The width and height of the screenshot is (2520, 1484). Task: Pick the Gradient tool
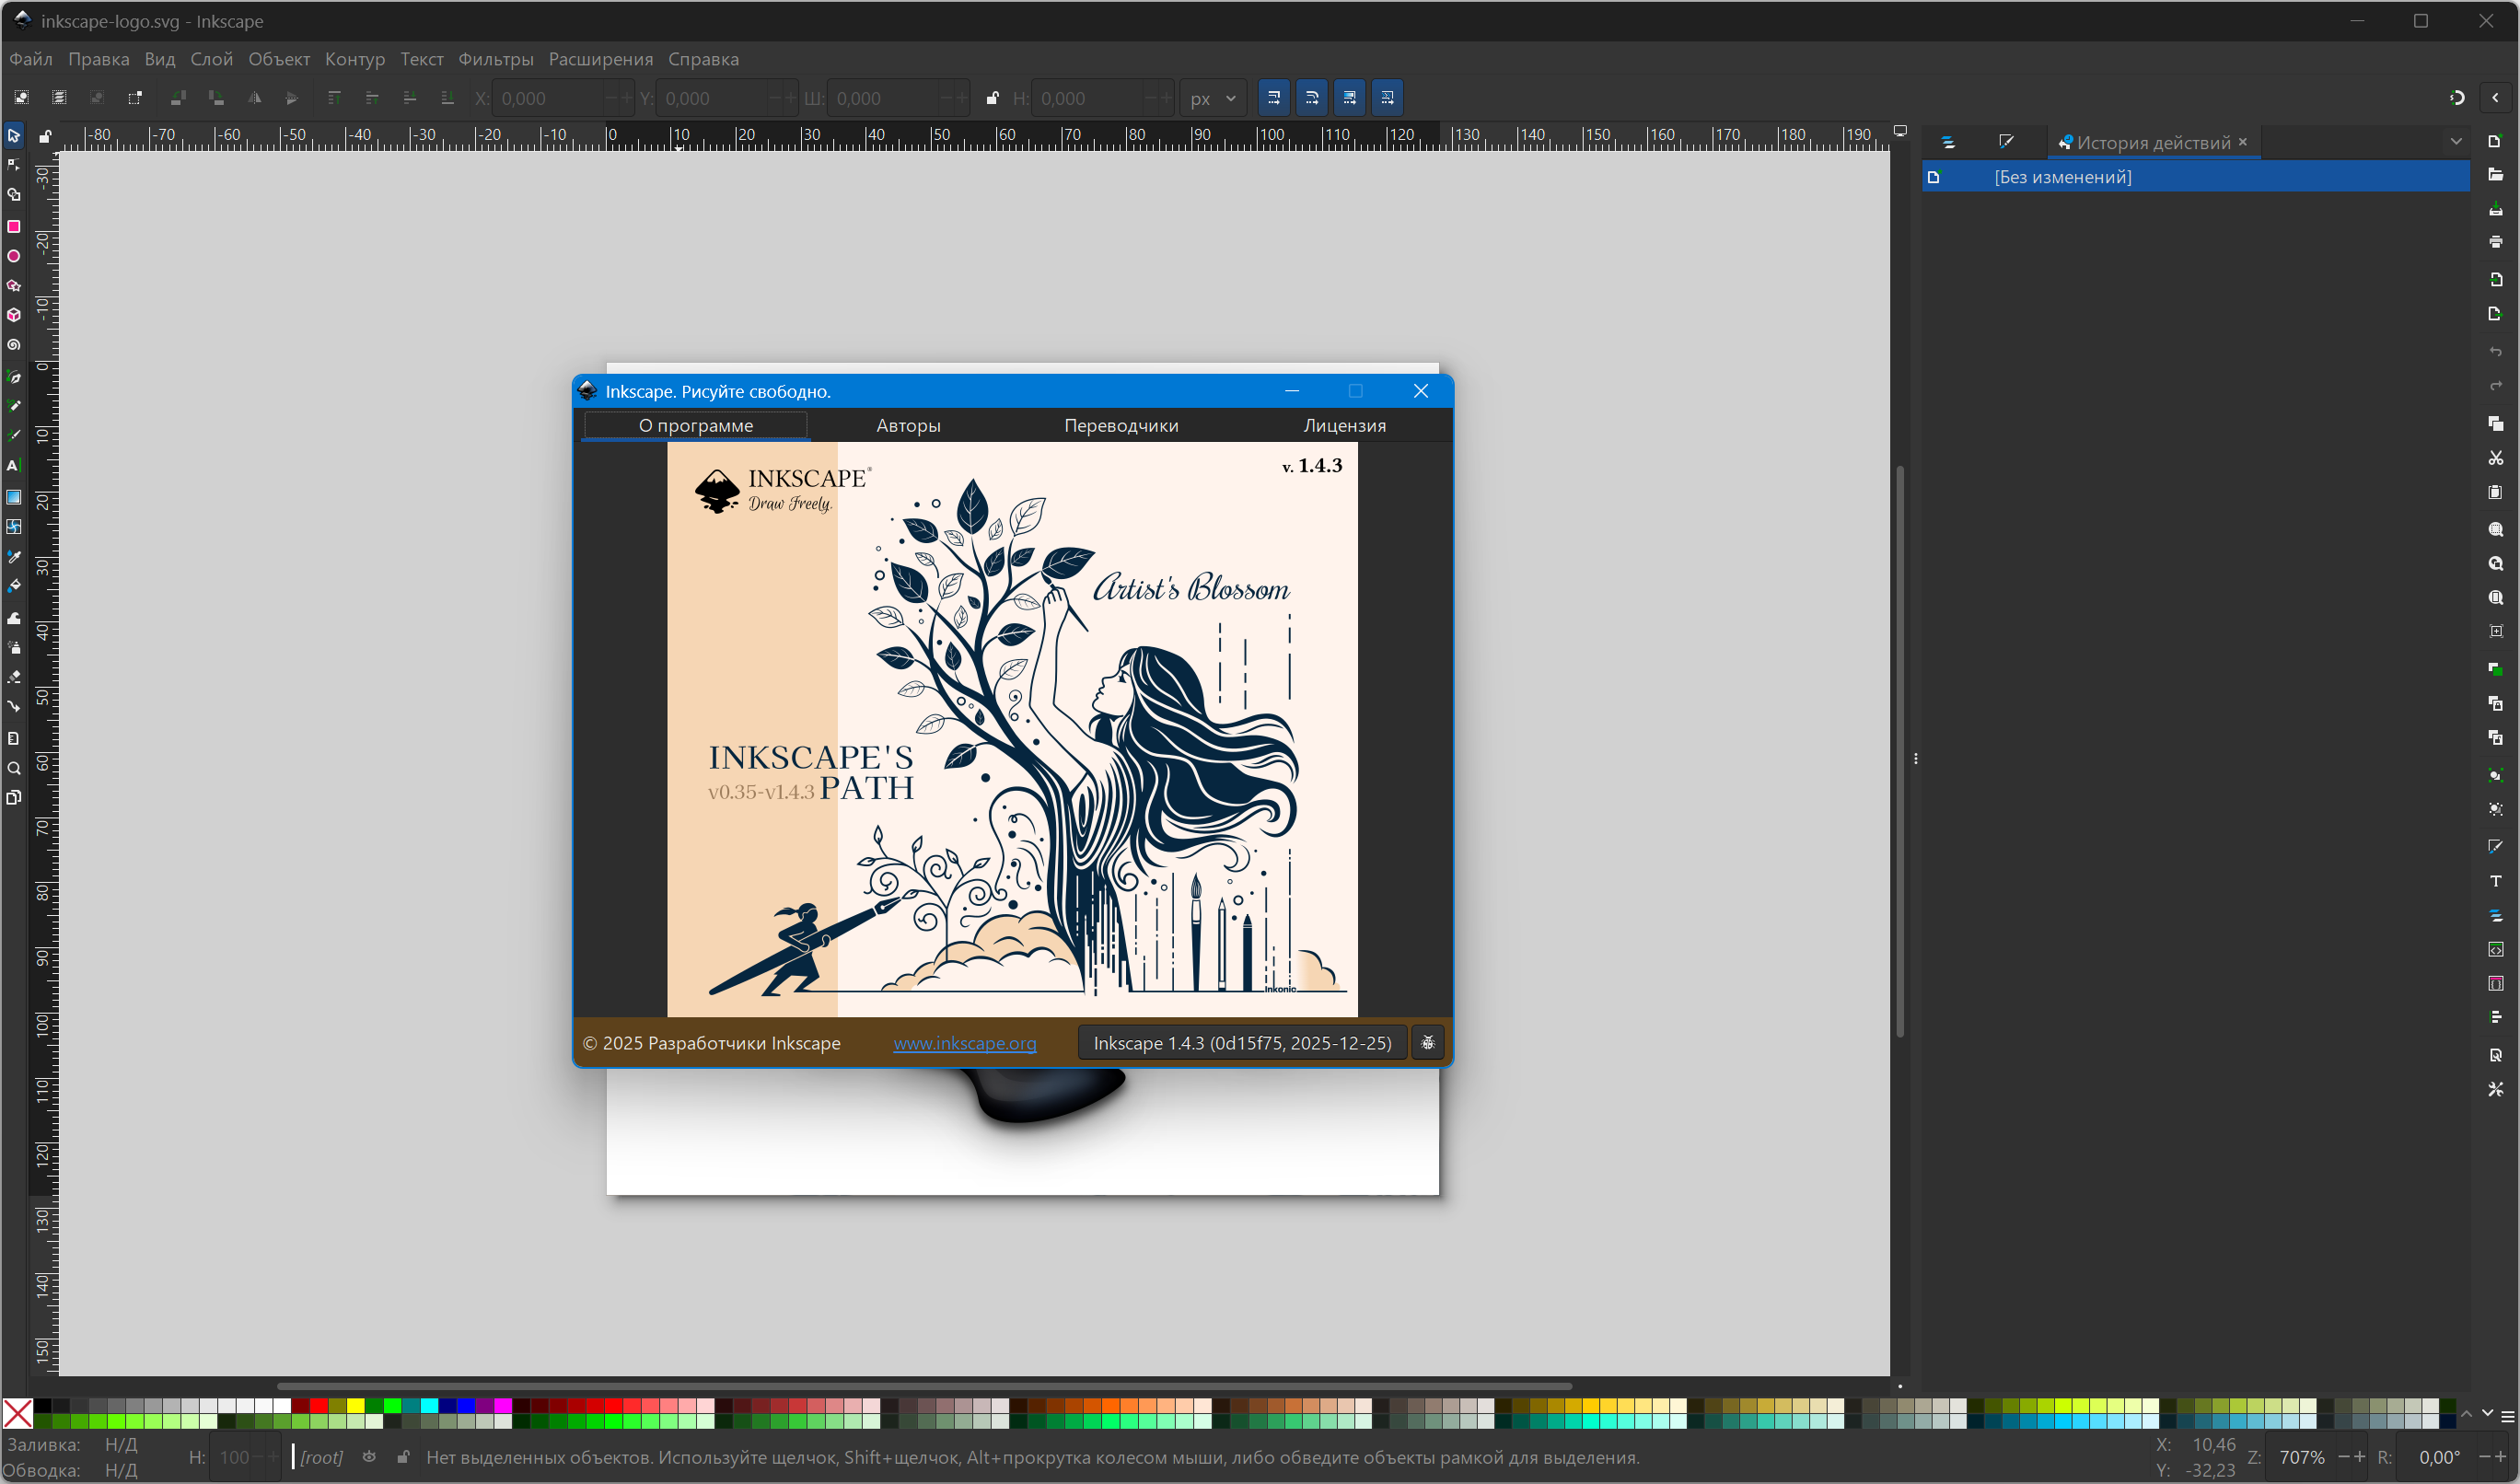[x=14, y=497]
